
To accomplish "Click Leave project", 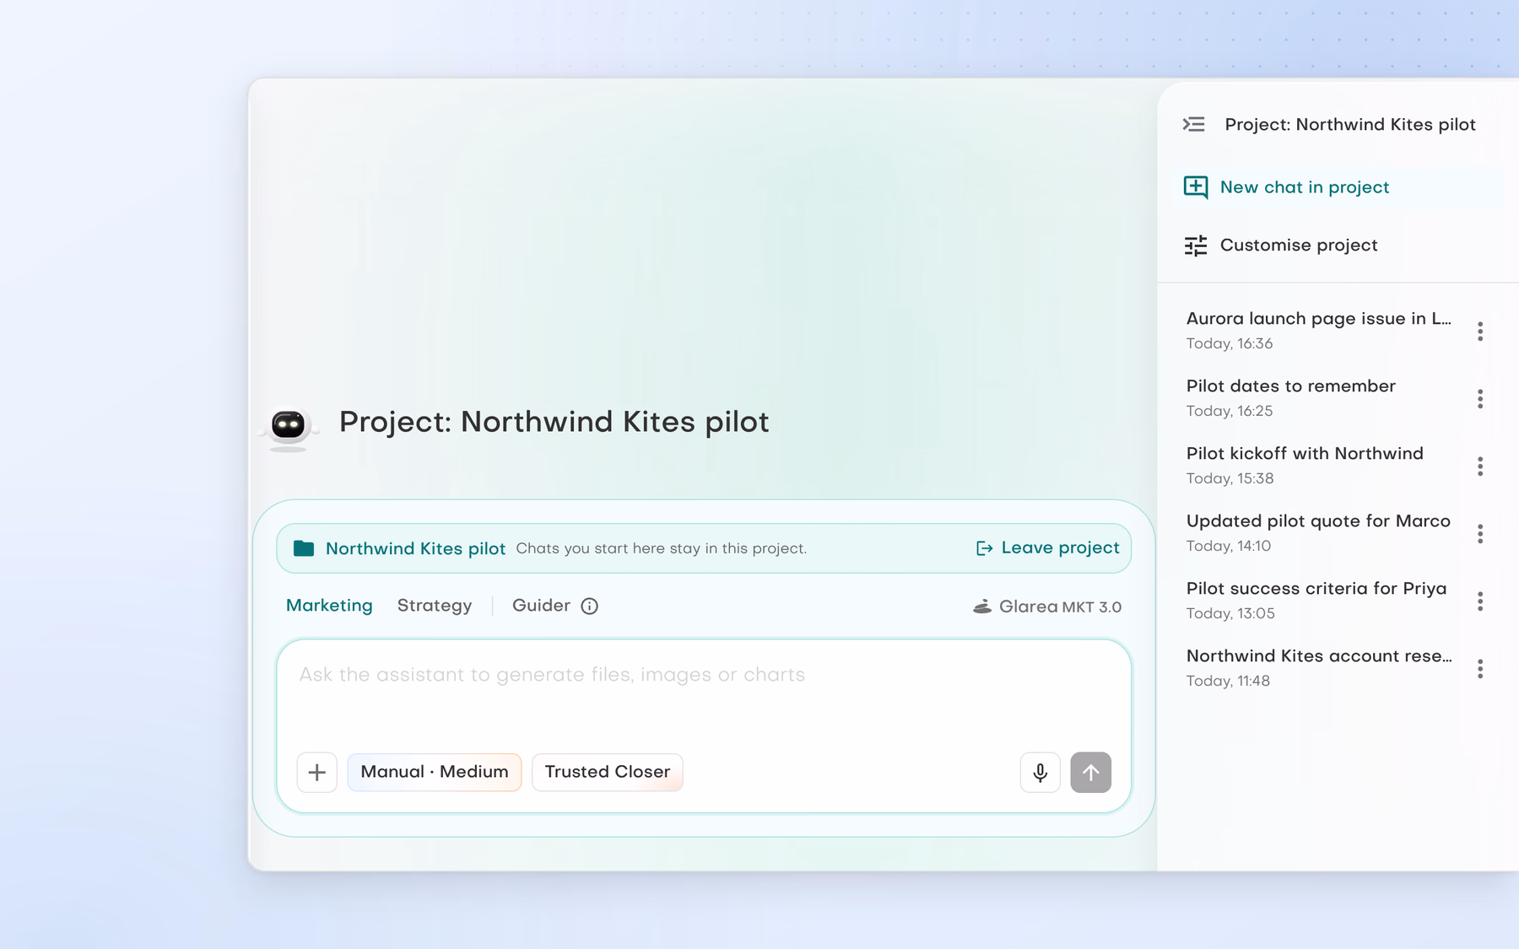I will [1048, 548].
